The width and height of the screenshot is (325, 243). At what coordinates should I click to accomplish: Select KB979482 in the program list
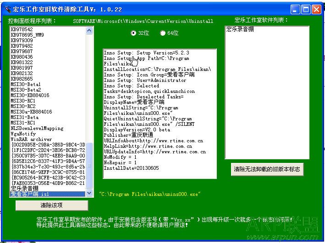click(48, 46)
